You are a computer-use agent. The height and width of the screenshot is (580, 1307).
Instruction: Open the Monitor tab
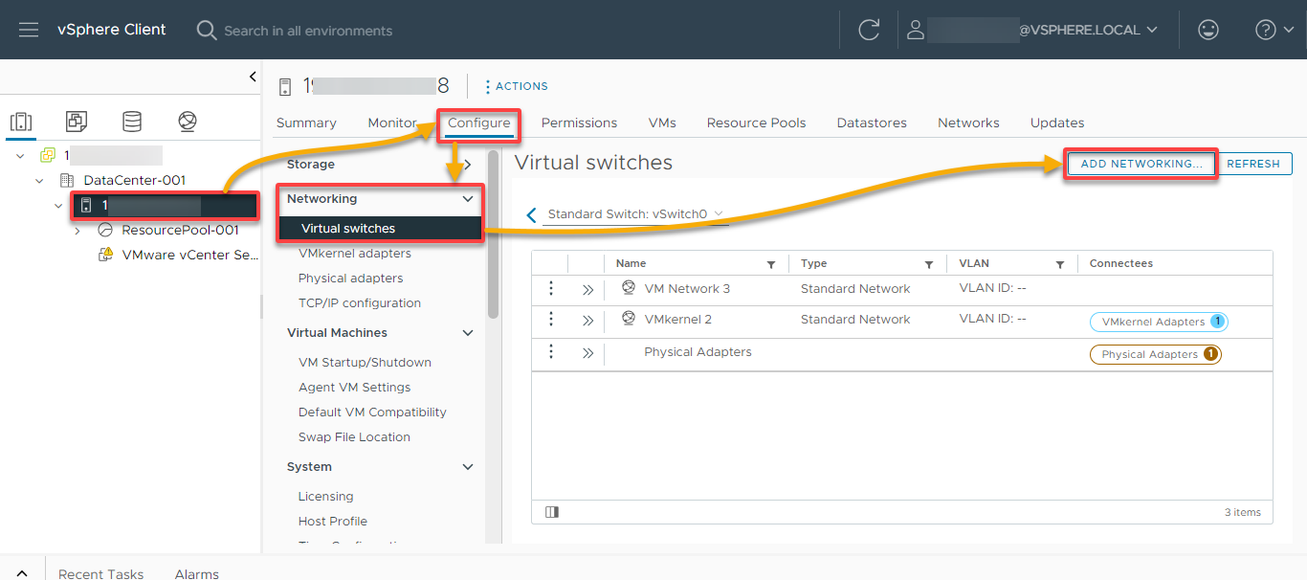coord(392,123)
